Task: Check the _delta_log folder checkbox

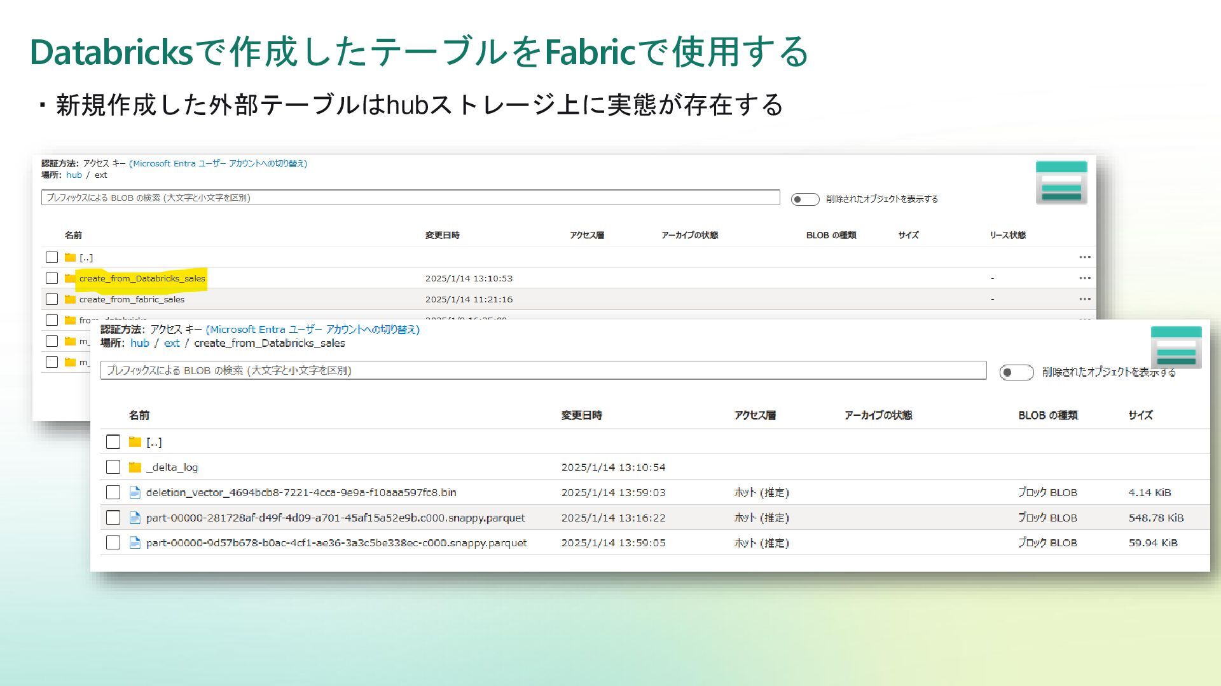Action: coord(113,467)
